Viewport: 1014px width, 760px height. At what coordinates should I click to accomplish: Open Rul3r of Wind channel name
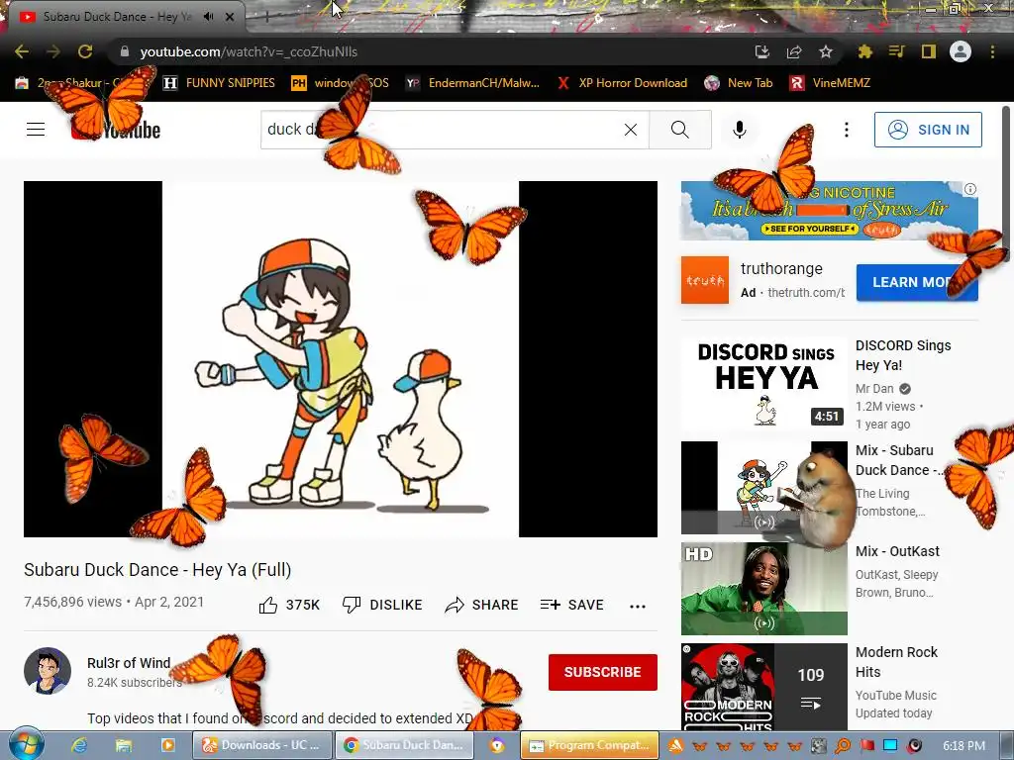point(129,663)
